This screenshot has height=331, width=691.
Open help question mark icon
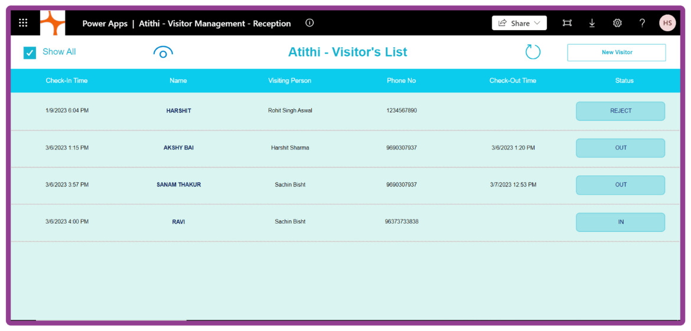[x=642, y=23]
